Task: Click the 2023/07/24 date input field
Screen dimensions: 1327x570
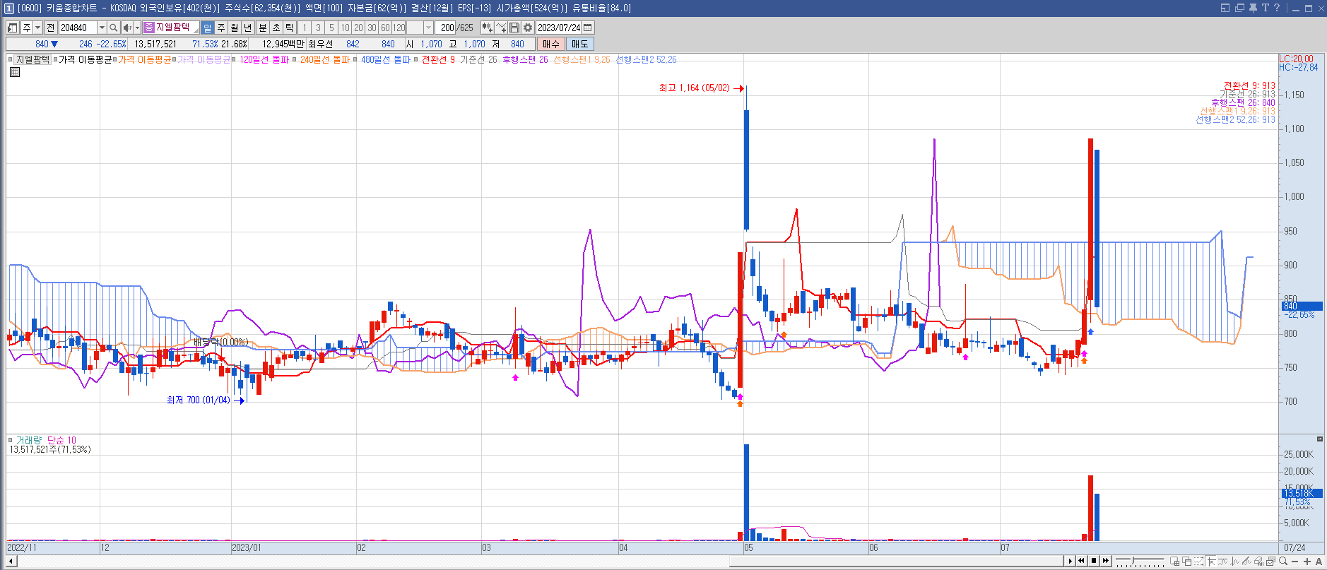Action: point(559,28)
